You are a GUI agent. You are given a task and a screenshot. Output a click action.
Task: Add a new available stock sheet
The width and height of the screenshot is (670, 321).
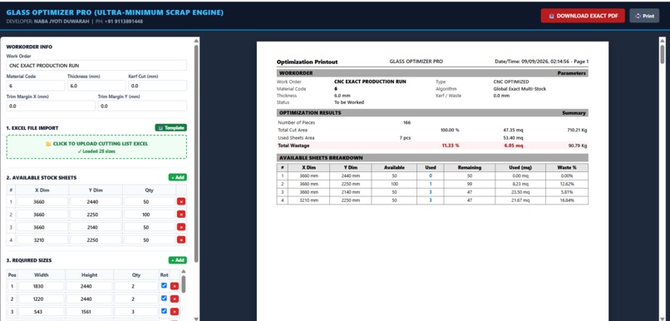coord(177,177)
